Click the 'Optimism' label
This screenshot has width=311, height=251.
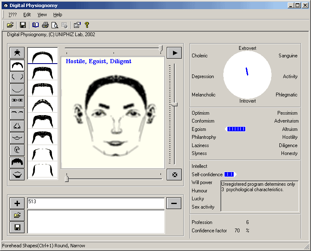(200, 113)
